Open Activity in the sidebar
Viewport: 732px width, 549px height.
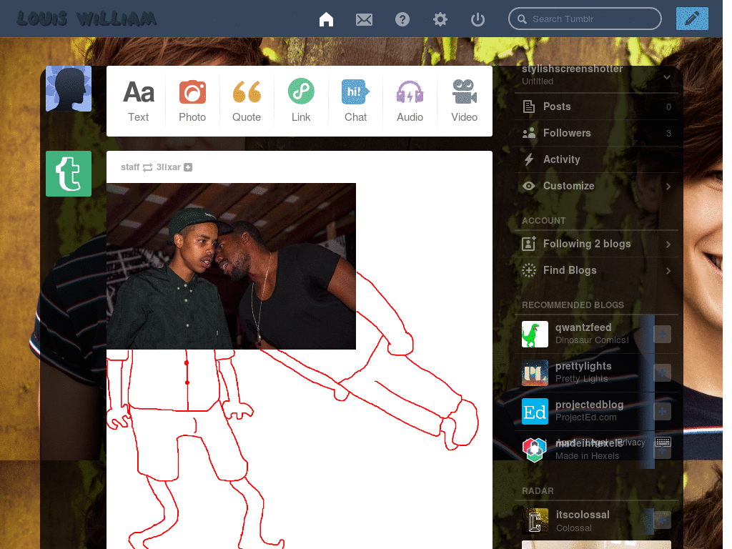click(x=597, y=159)
